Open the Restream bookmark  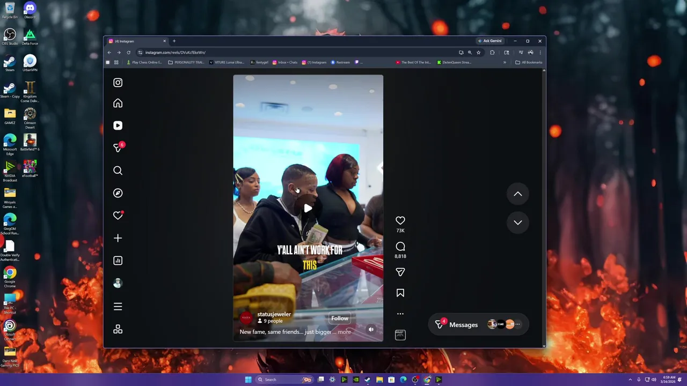(x=340, y=62)
